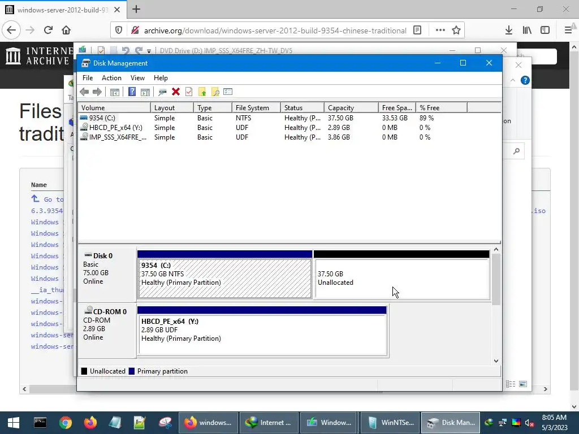This screenshot has height=434, width=579.
Task: Open the File menu in Disk Management
Action: 88,78
